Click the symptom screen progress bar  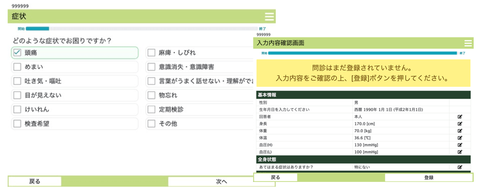[141, 29]
